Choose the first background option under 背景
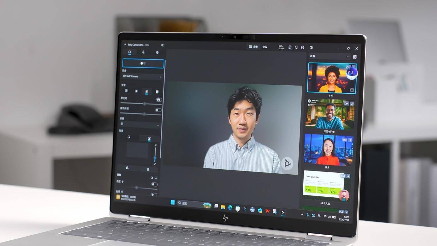 coord(126,91)
